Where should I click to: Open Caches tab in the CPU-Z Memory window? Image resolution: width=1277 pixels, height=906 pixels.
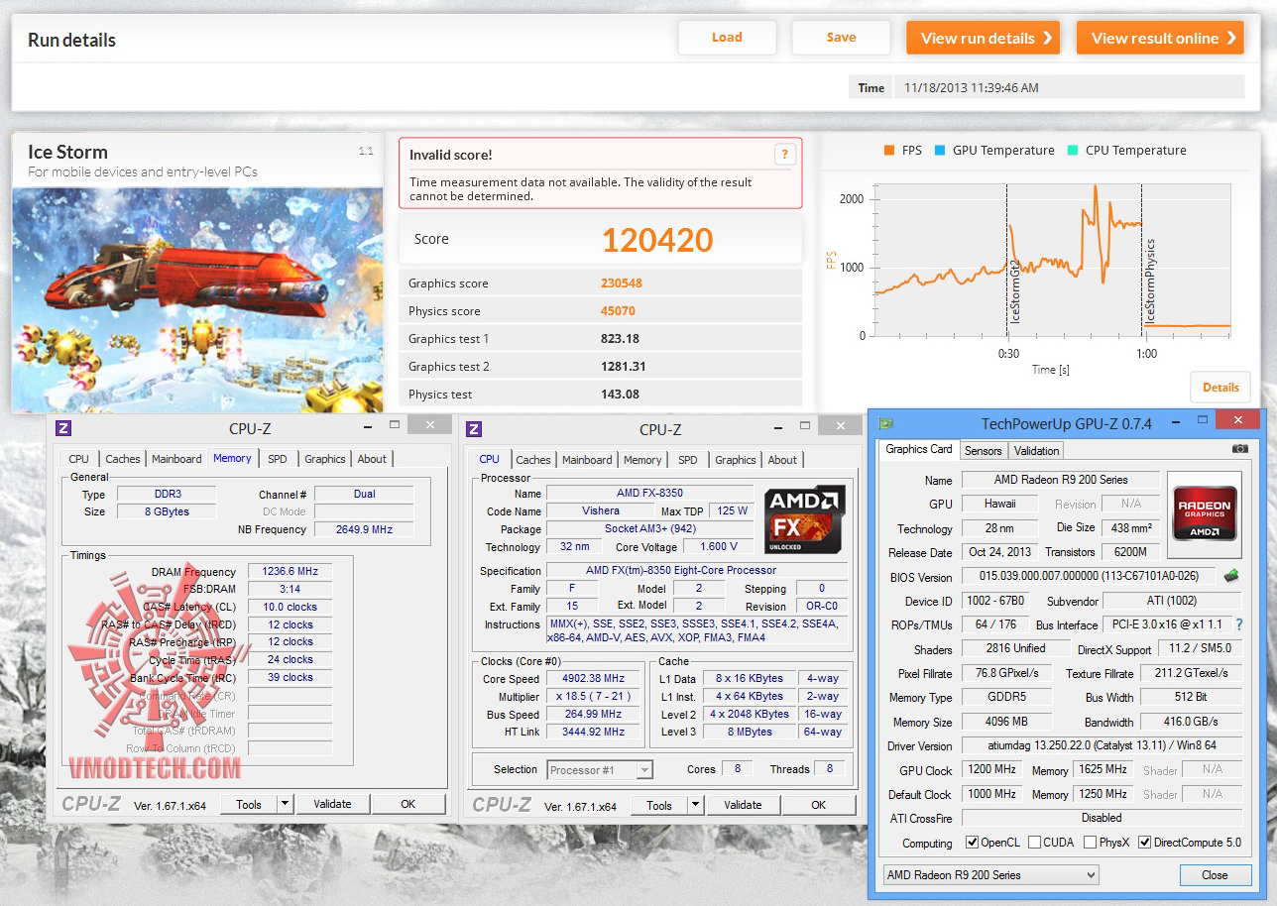coord(123,459)
